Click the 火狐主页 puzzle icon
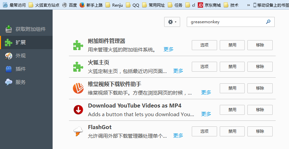 (78, 66)
